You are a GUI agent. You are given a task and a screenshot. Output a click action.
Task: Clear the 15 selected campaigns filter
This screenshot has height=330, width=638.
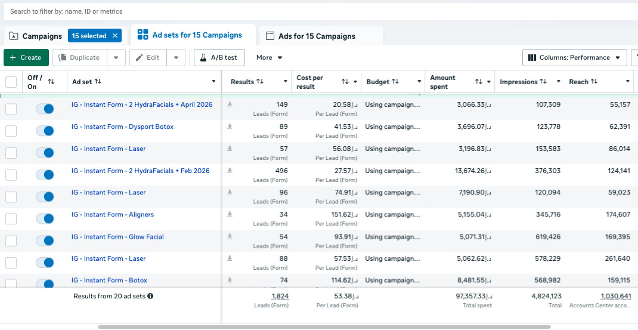coord(115,36)
